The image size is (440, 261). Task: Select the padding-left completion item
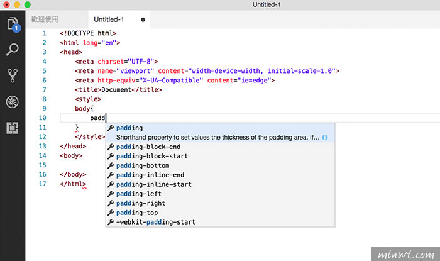220,194
